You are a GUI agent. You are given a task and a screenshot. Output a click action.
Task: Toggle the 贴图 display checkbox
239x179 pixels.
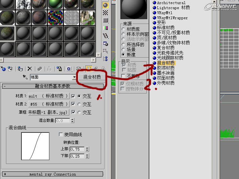tap(124, 70)
